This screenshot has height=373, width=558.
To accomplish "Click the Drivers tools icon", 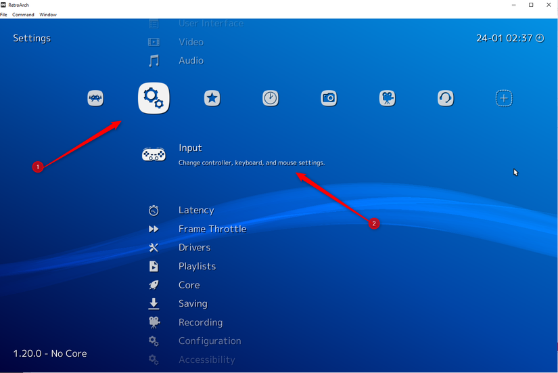I will click(154, 248).
